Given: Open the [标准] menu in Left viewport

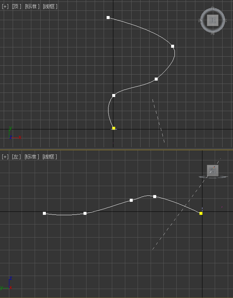Looking at the screenshot, I should tap(32, 157).
